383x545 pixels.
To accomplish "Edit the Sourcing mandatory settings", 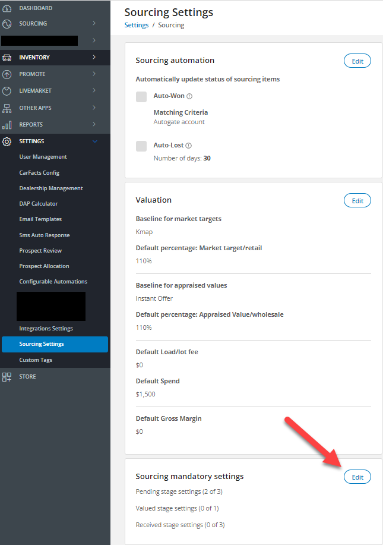I will coord(357,477).
